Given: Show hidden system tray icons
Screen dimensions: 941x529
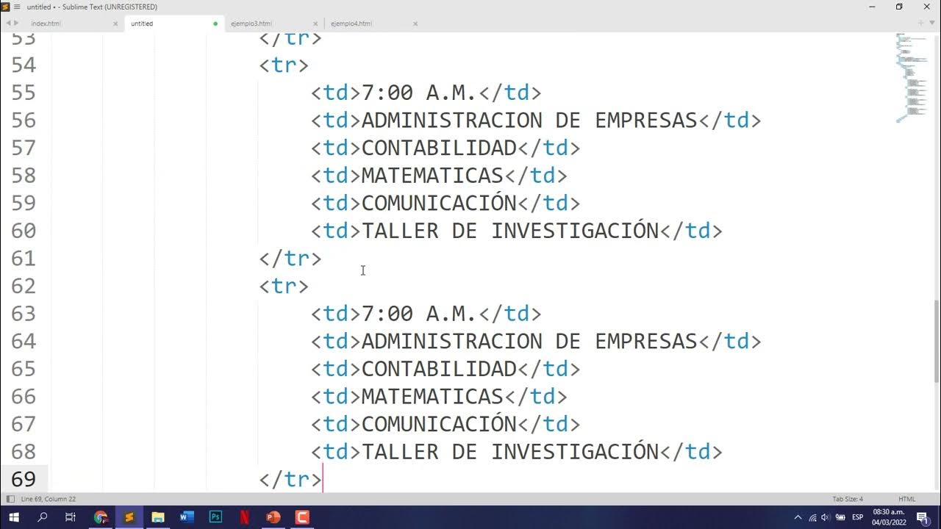Looking at the screenshot, I should coord(798,517).
